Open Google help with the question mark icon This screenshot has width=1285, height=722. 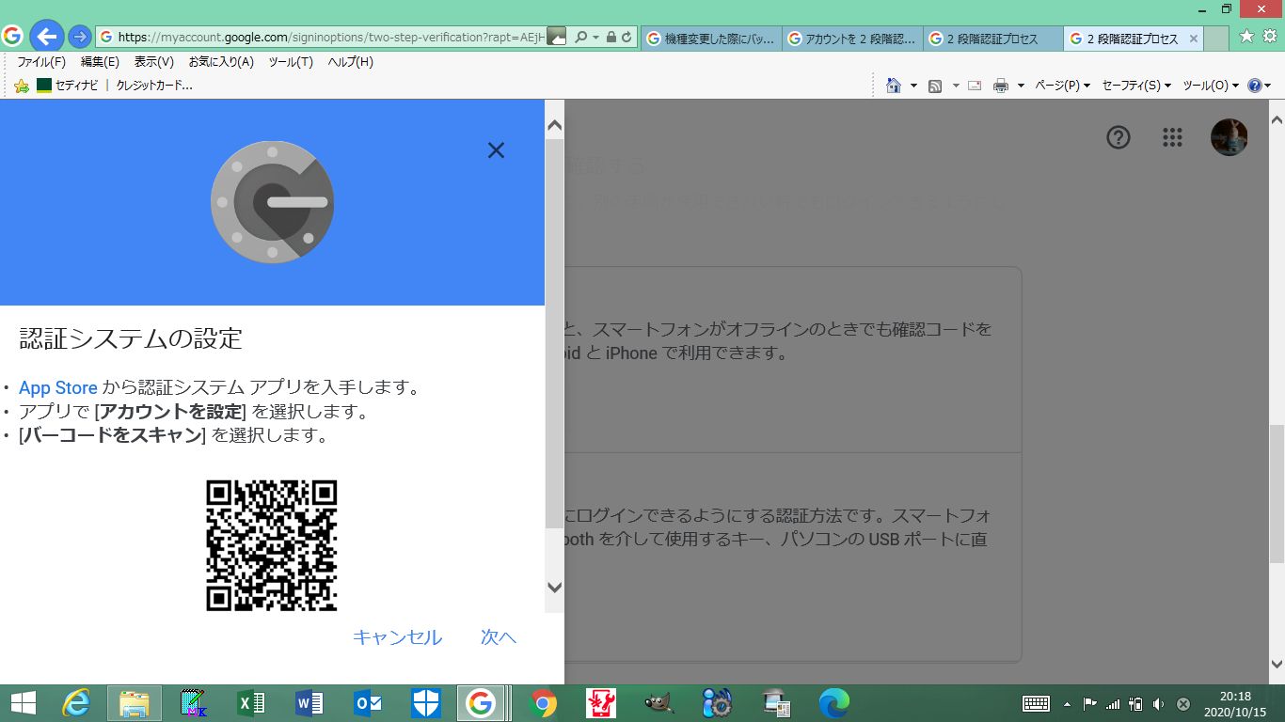1118,137
